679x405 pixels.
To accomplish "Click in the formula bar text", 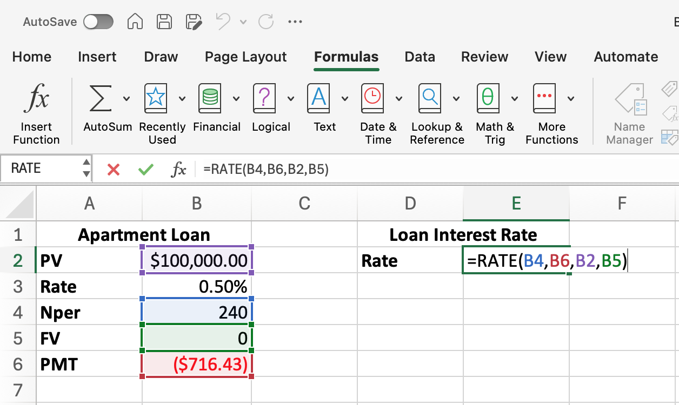I will click(266, 170).
